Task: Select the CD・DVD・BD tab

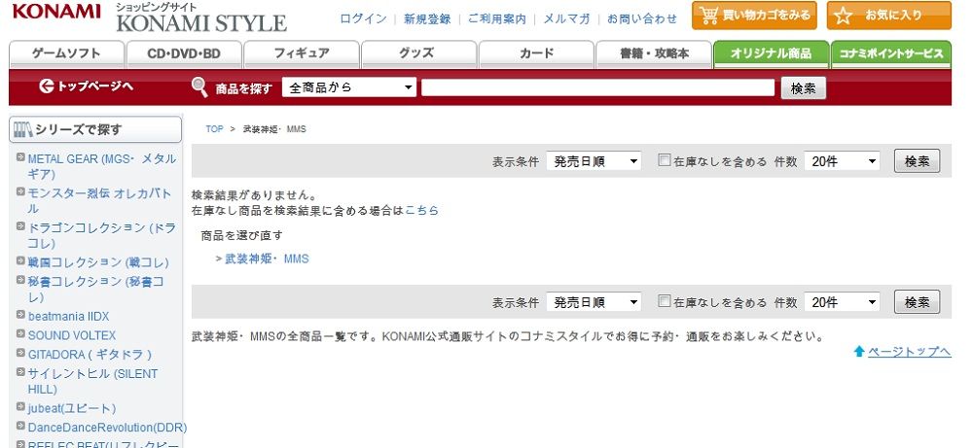Action: tap(184, 54)
